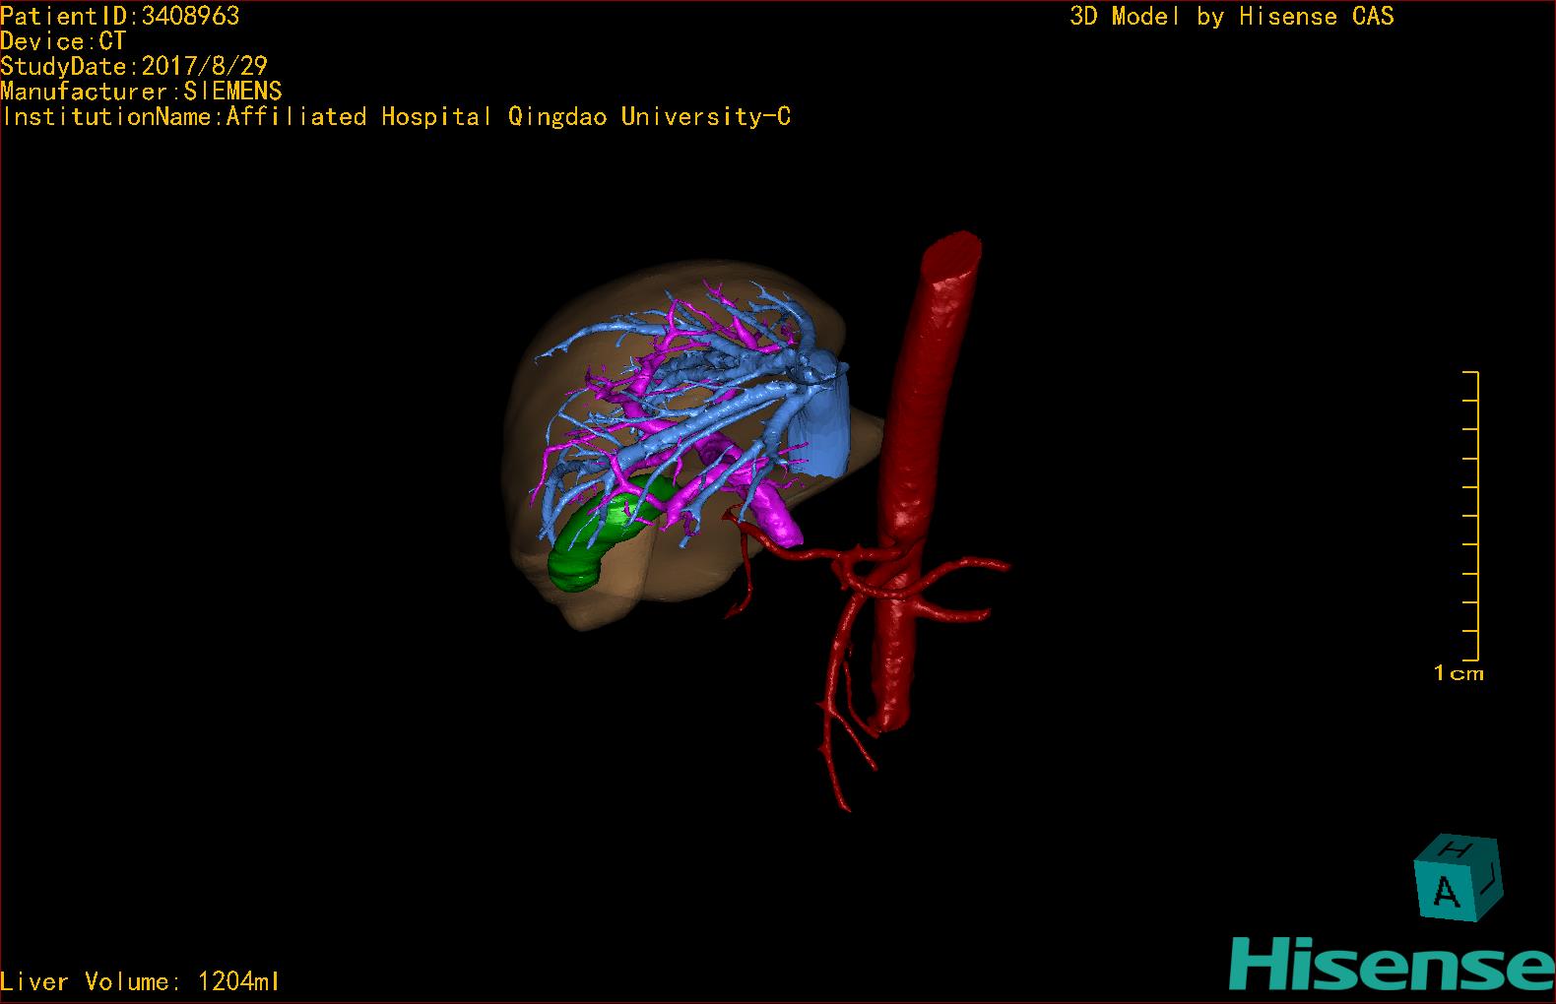Click the orientation cube labeled A
Screen dimensions: 1556x1004
point(1459,878)
